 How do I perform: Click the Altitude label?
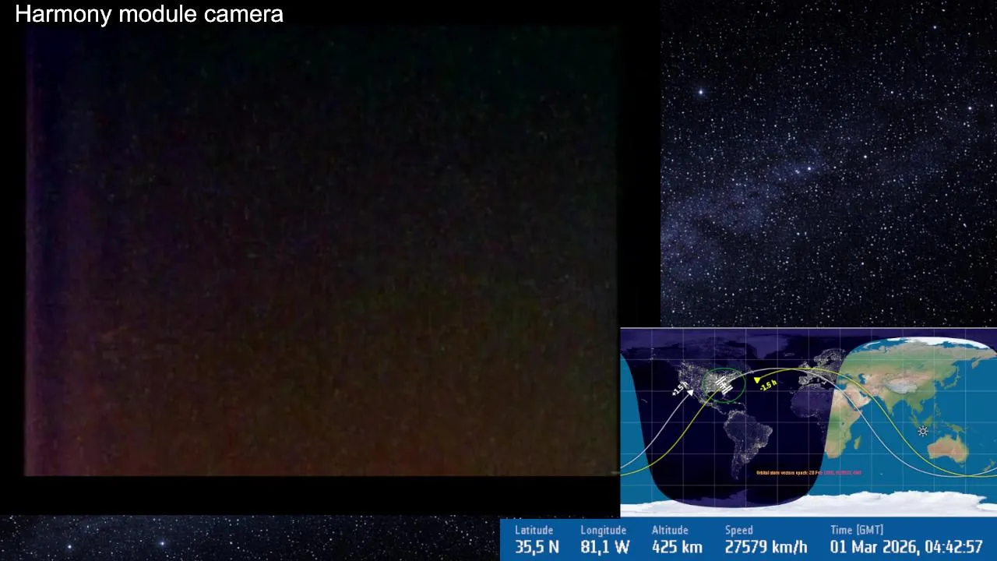pyautogui.click(x=670, y=531)
